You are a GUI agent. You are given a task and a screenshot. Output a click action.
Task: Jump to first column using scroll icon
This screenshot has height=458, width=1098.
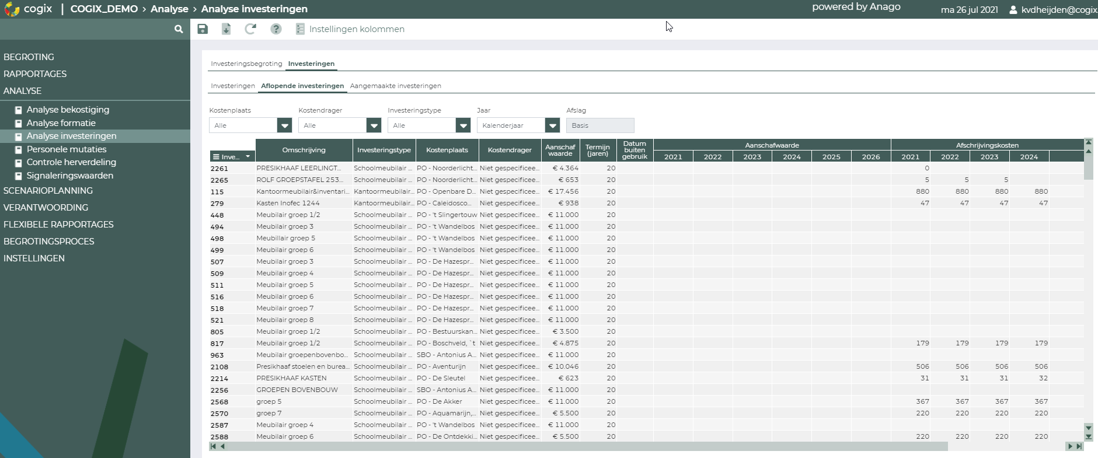pyautogui.click(x=213, y=446)
